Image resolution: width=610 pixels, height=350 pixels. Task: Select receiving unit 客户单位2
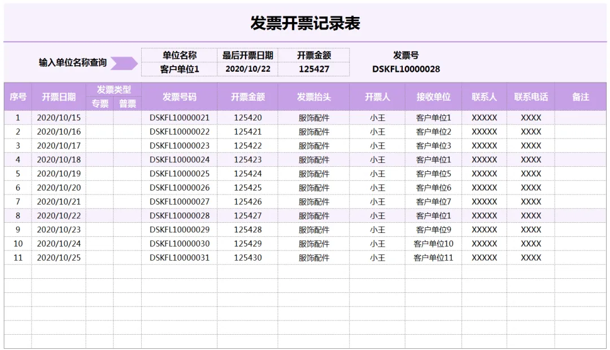(433, 132)
